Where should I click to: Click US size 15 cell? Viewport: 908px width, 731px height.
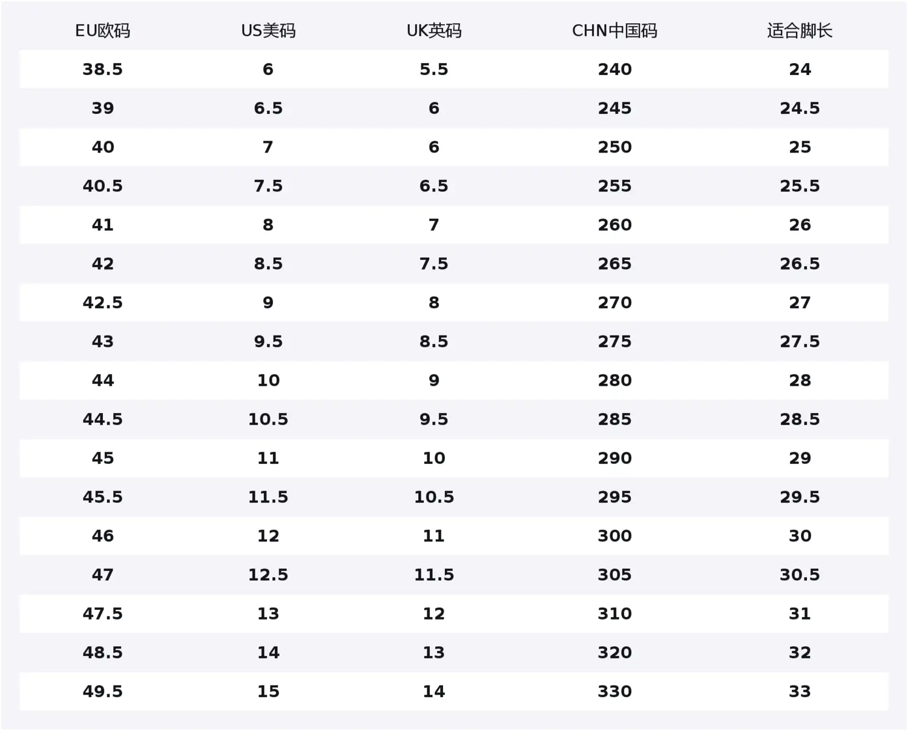268,692
